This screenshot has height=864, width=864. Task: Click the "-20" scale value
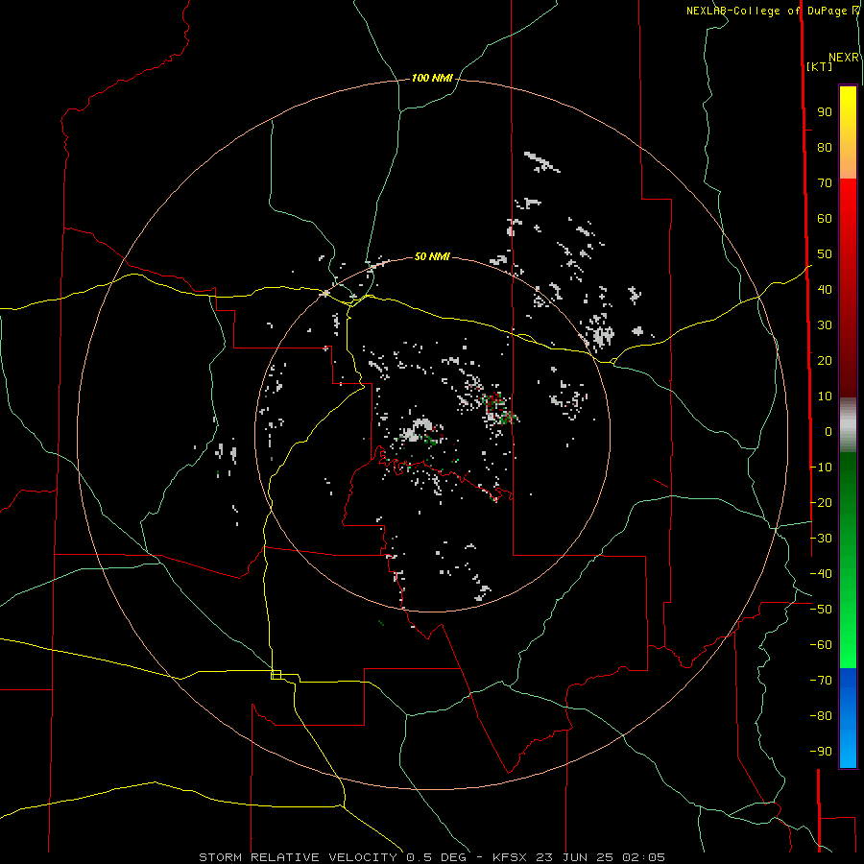[821, 503]
